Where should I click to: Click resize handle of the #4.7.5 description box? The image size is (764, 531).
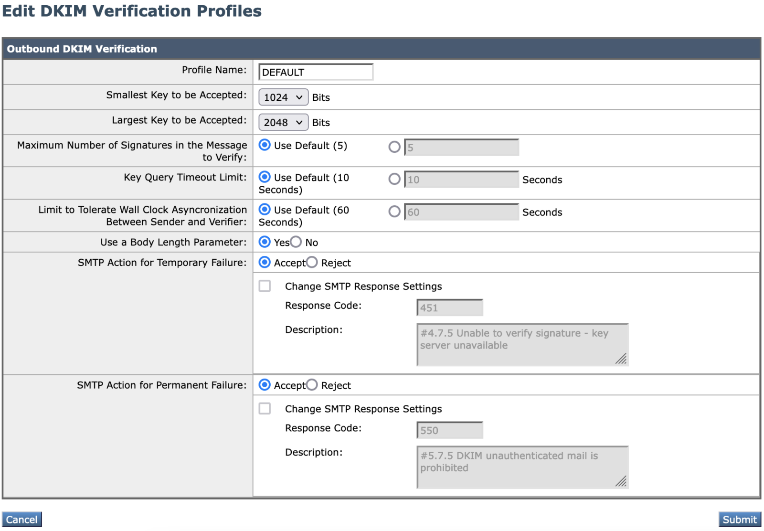click(621, 359)
